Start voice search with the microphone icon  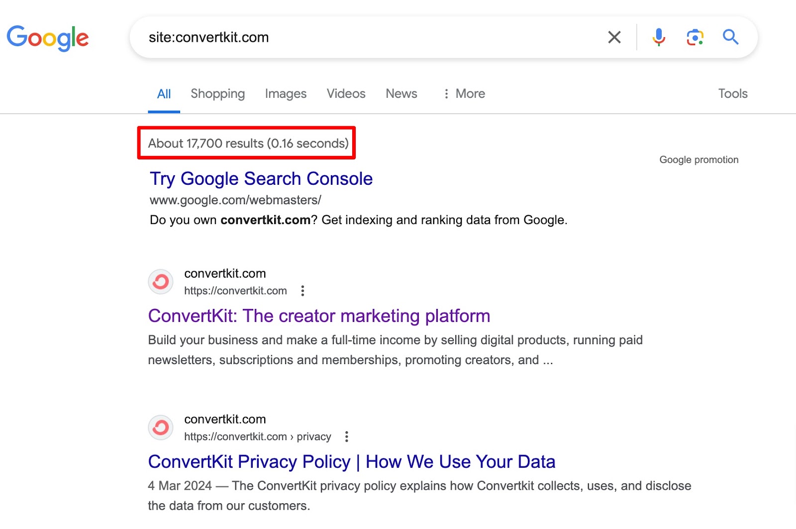(x=659, y=37)
